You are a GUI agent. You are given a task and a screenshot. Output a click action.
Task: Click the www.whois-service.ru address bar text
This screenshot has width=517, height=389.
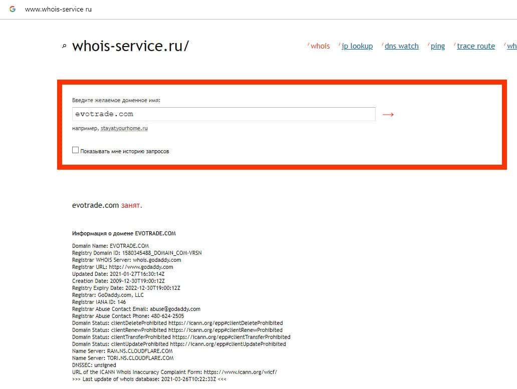[58, 9]
